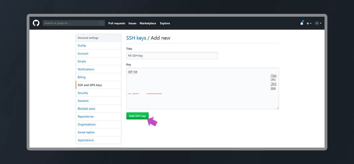Screen dimensions: 354x164
Task: Focus the Search or jump to field
Action: pyautogui.click(x=74, y=23)
